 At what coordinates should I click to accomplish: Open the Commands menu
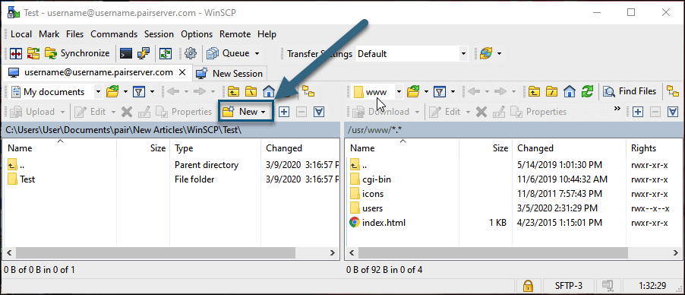[x=114, y=34]
